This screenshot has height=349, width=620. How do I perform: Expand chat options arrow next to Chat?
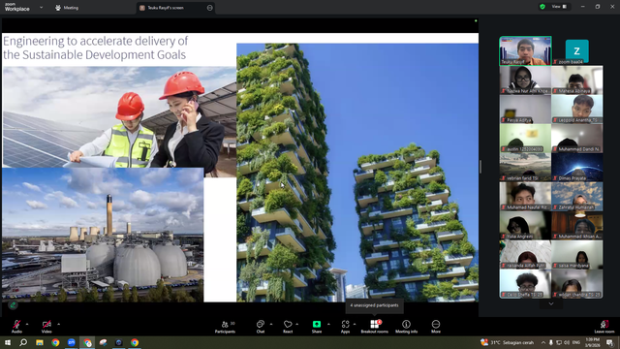(271, 324)
